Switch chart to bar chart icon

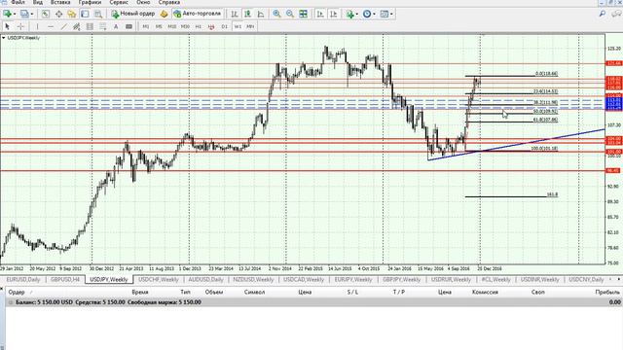(x=235, y=14)
